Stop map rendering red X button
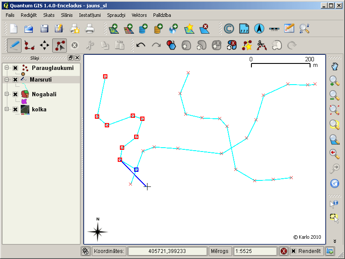The height and width of the screenshot is (259, 345). [284, 251]
